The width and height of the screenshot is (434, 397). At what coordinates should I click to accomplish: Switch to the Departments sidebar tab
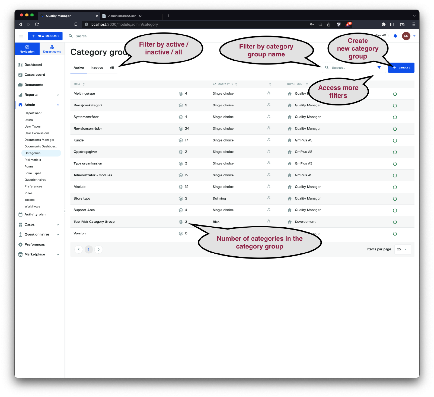coord(52,49)
